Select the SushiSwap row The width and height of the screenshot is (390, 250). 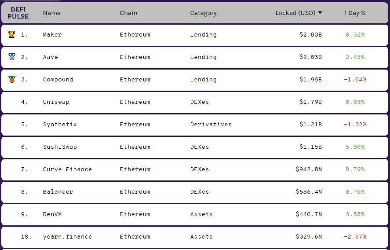195,147
